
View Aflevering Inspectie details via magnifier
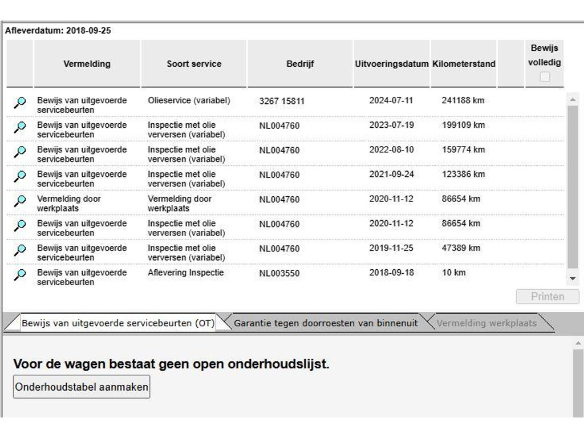20,274
